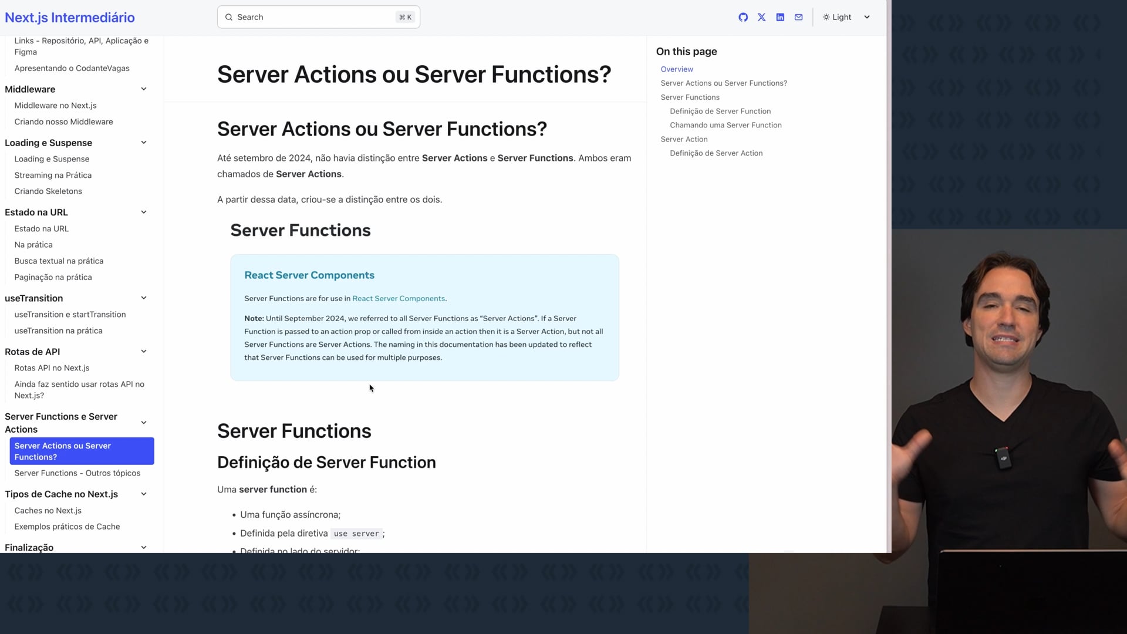Open useTransition e startTransition page
Screen dimensions: 1127x634
70,315
